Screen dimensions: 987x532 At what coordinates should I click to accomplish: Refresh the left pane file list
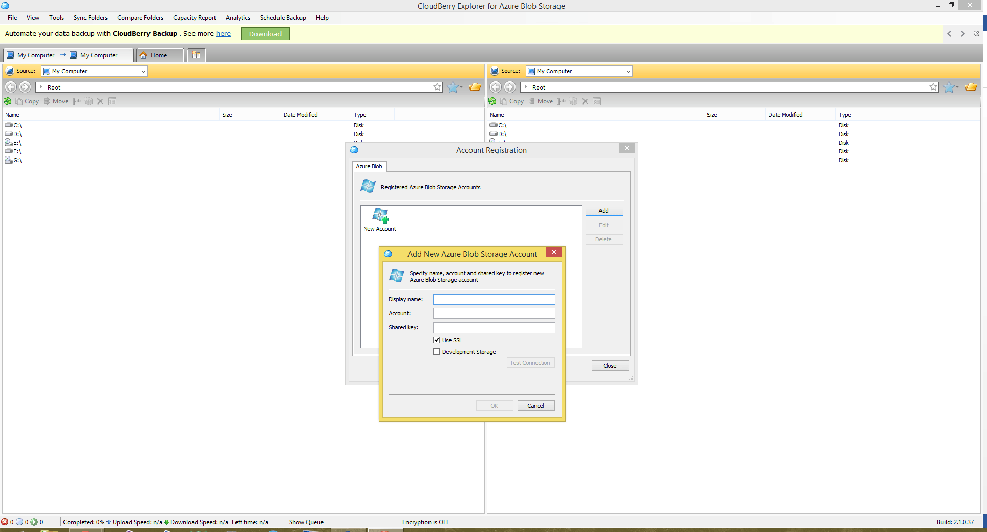(x=8, y=101)
